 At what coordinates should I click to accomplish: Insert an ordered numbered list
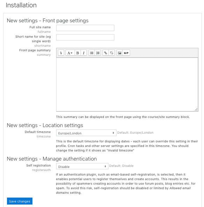pos(98,53)
